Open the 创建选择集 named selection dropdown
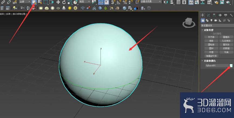The width and height of the screenshot is (234, 118). point(151,2)
